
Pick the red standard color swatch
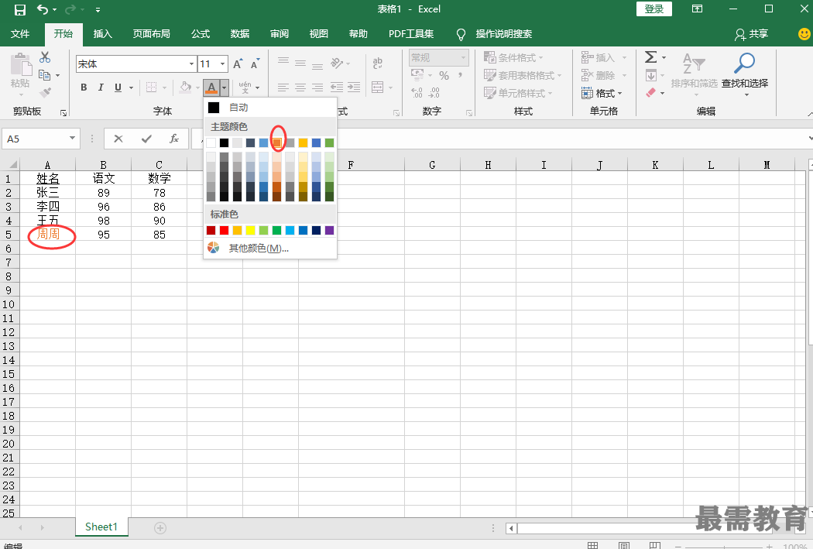224,230
